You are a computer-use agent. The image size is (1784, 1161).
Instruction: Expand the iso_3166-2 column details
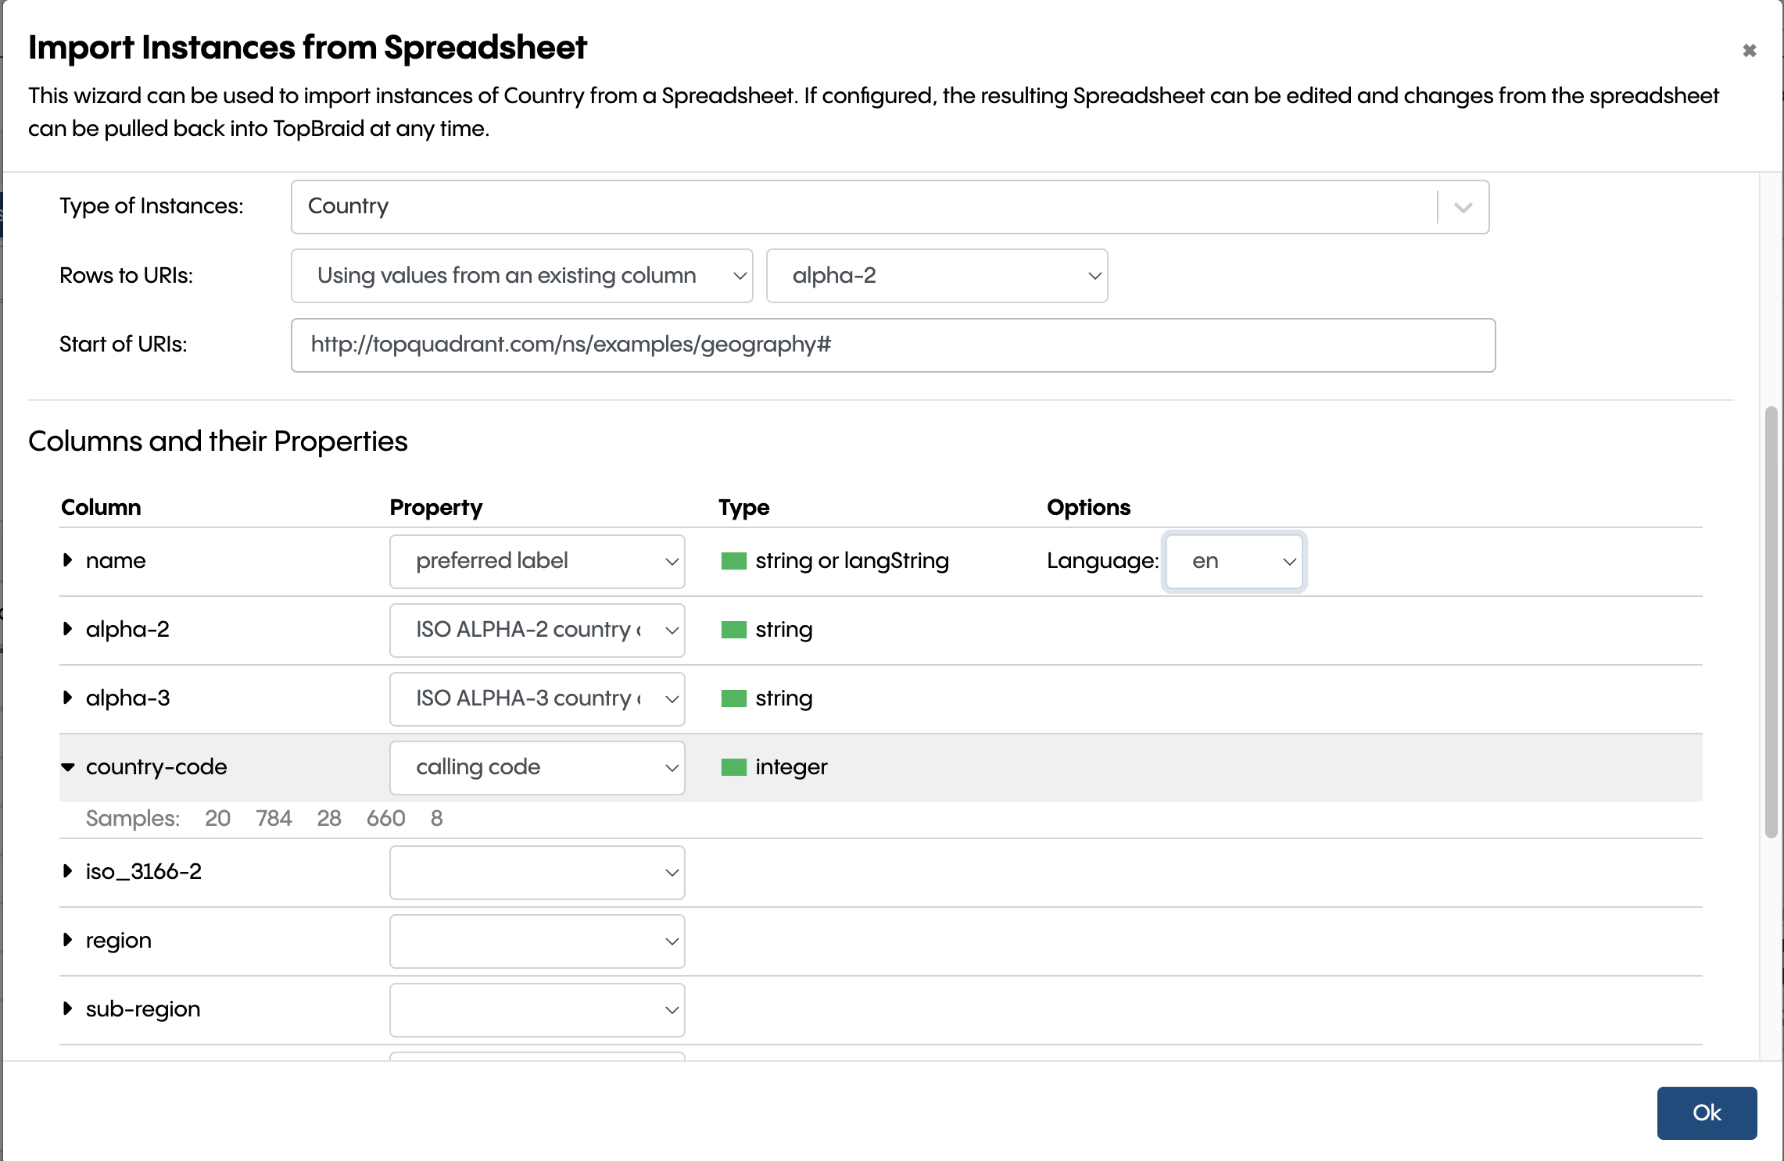67,872
